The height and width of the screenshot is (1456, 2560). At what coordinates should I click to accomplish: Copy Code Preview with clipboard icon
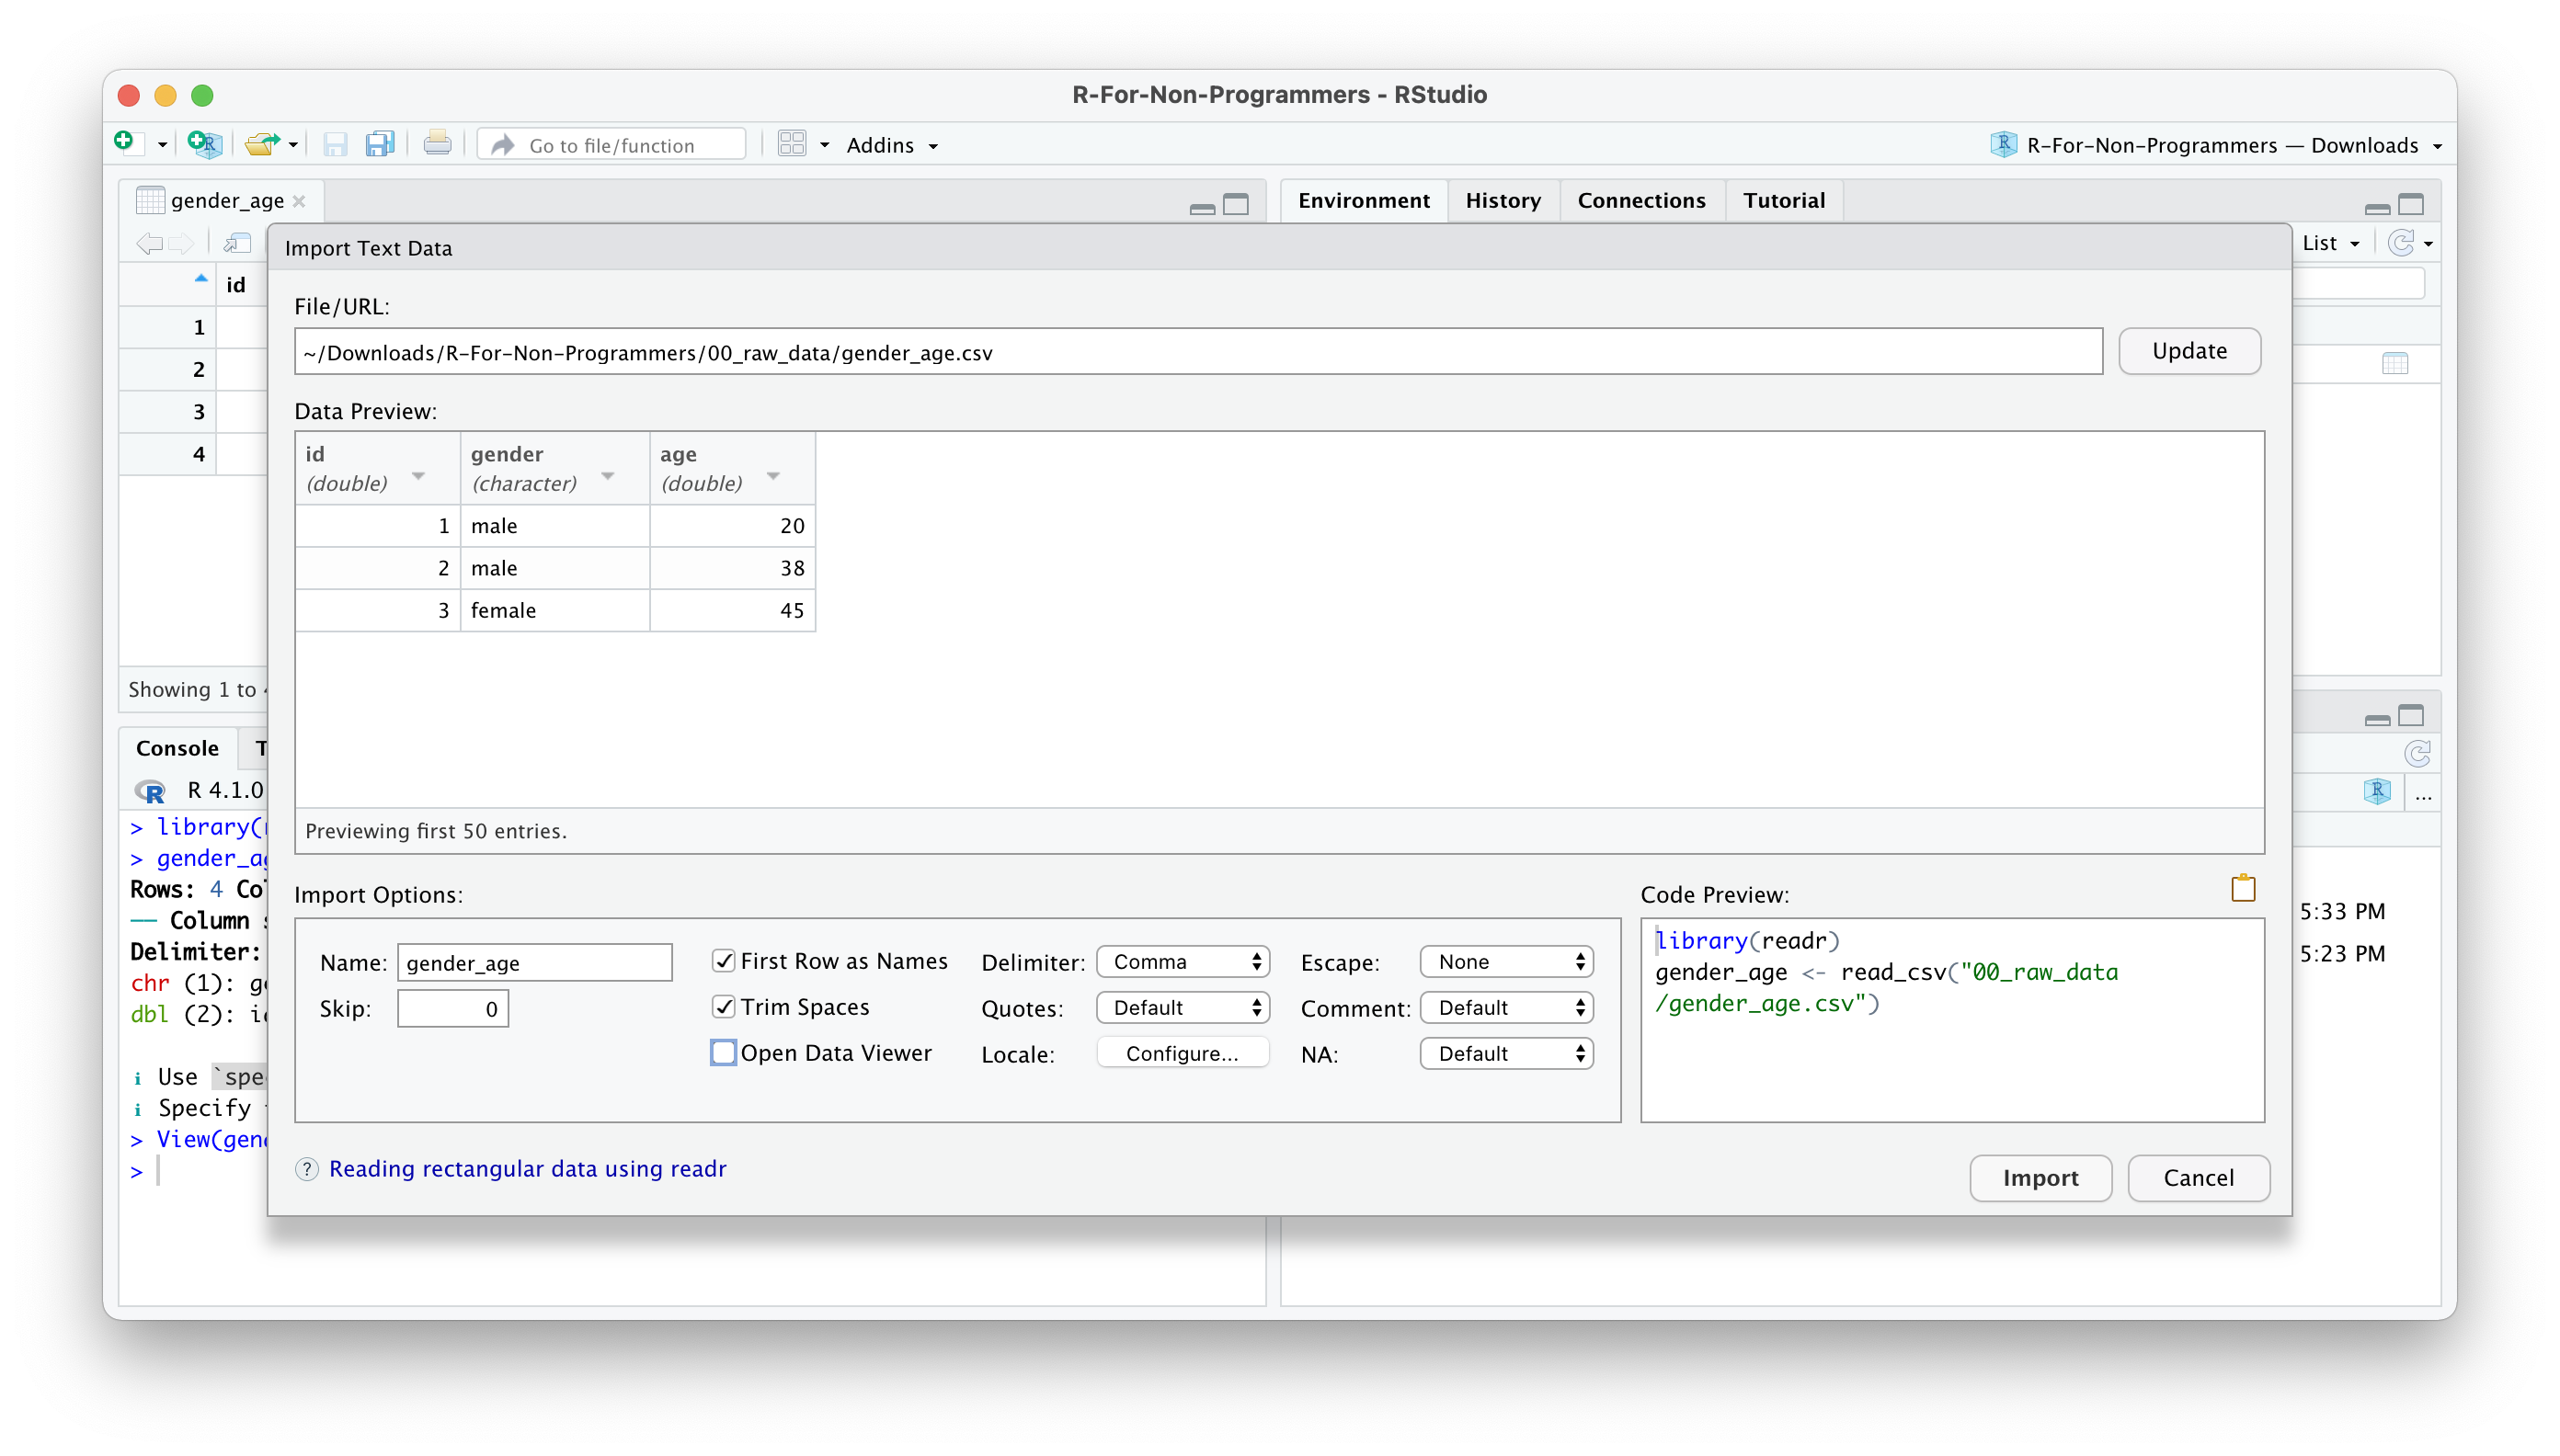pos(2242,888)
